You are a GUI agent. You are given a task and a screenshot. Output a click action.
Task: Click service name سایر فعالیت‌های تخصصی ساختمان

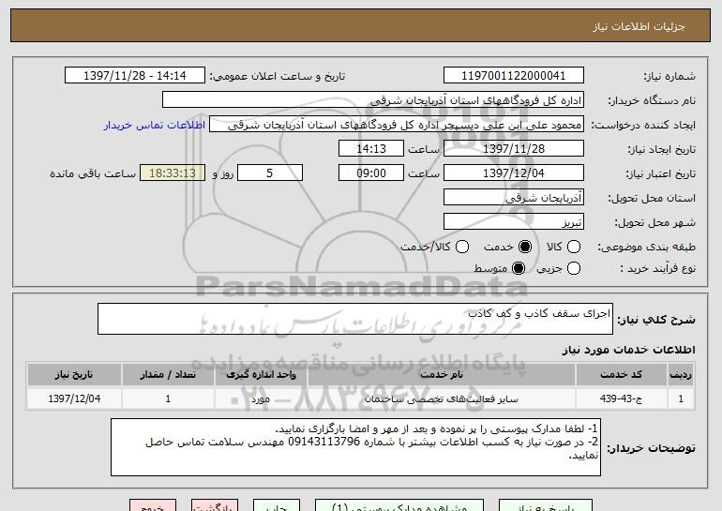coord(442,398)
